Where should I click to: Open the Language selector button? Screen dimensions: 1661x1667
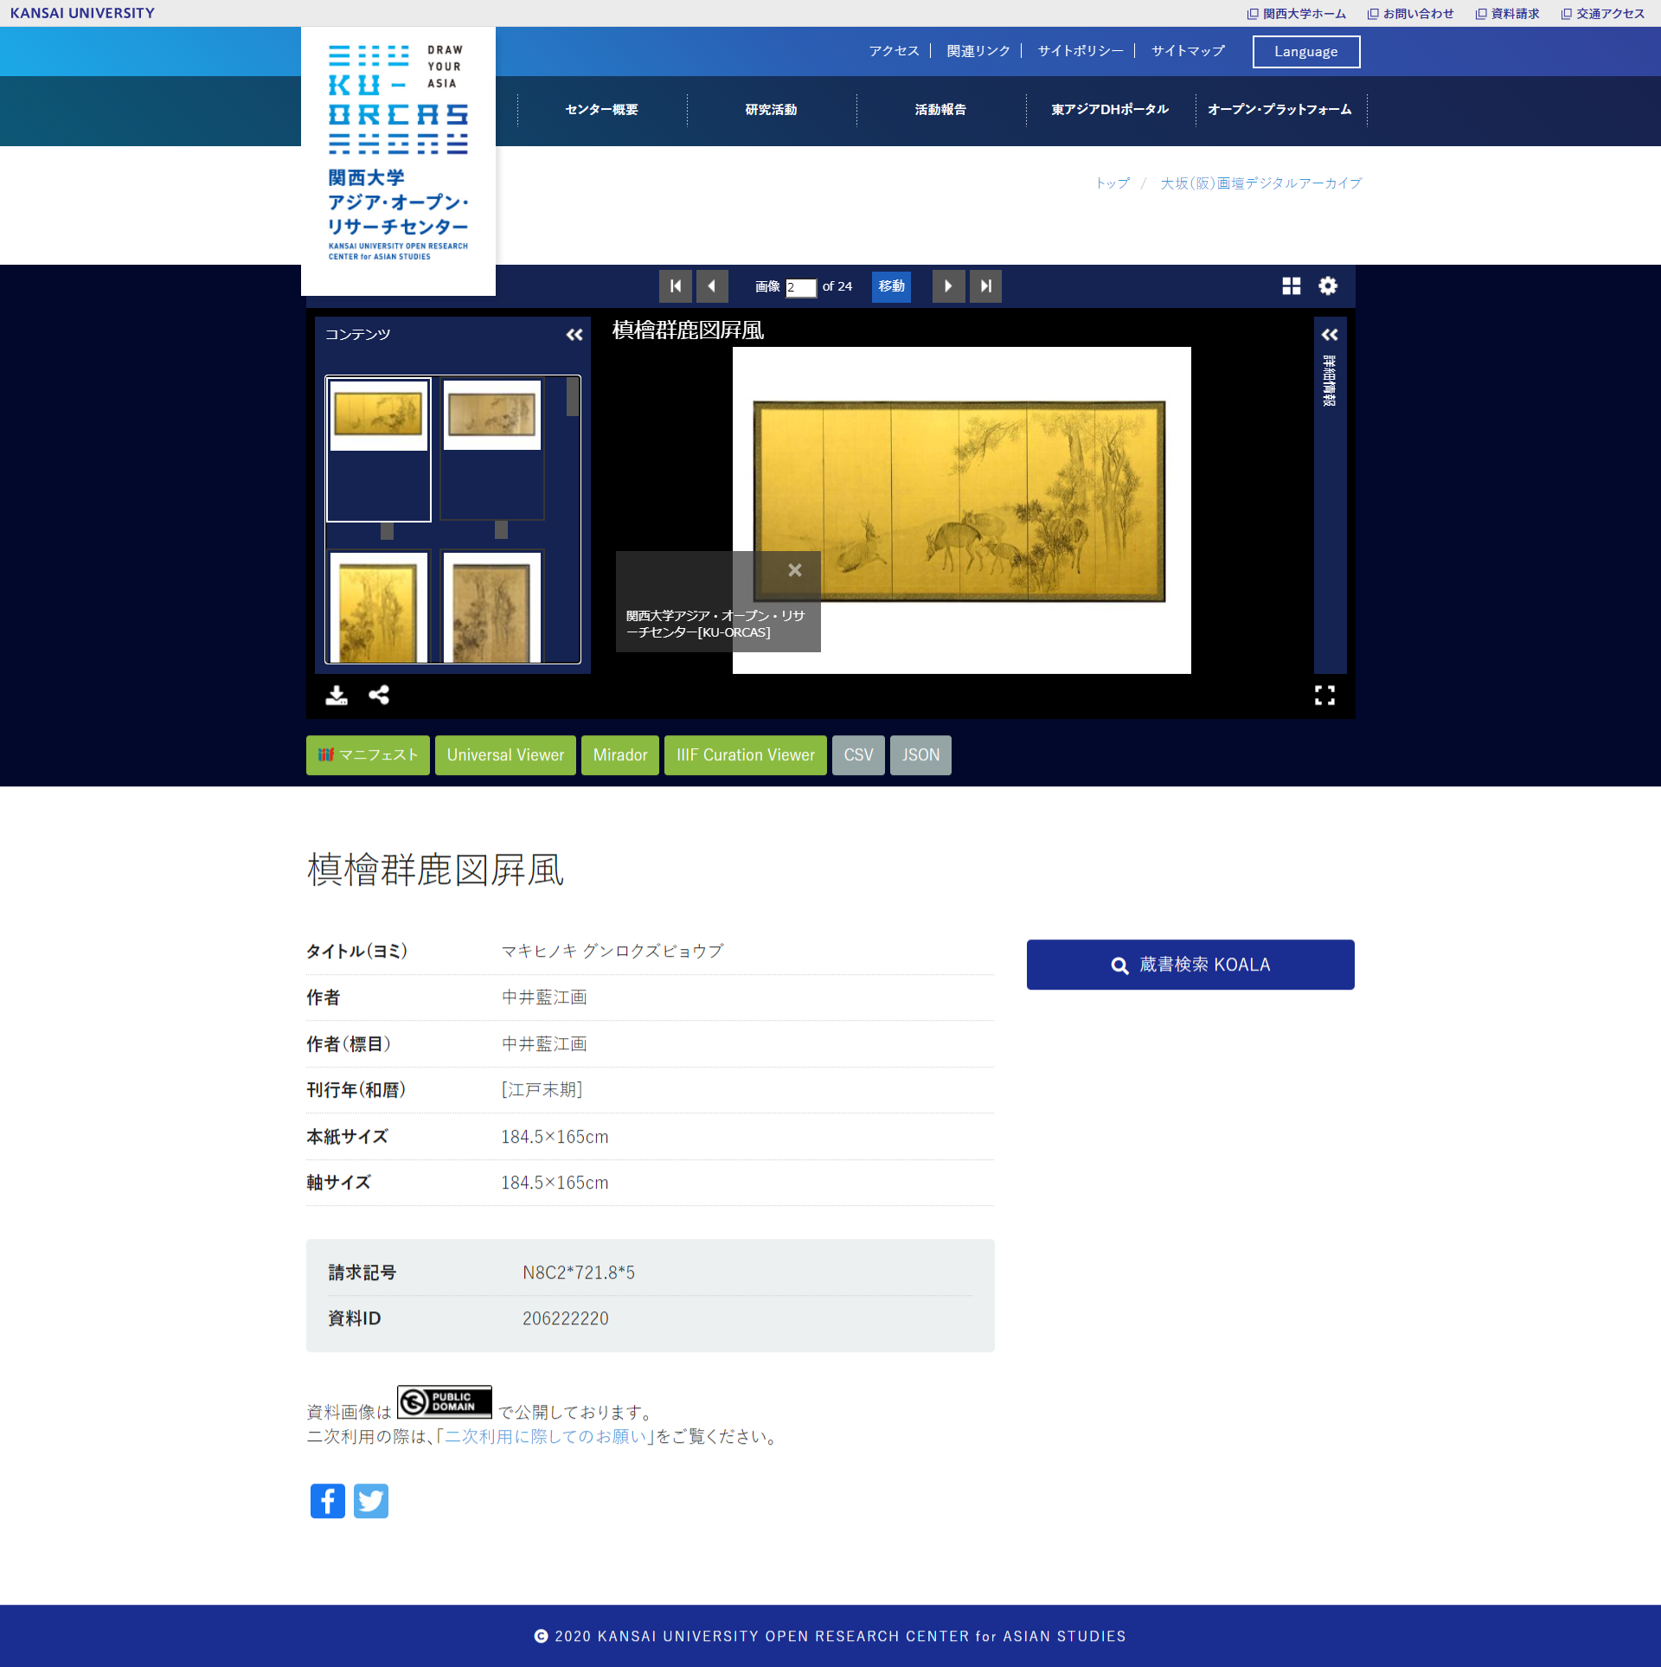coord(1306,52)
